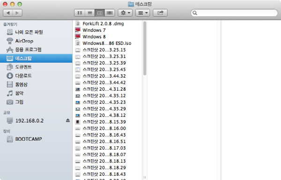Screen dimensions: 281x180
Task: Open AirDrop in sidebar
Action: click(36, 41)
